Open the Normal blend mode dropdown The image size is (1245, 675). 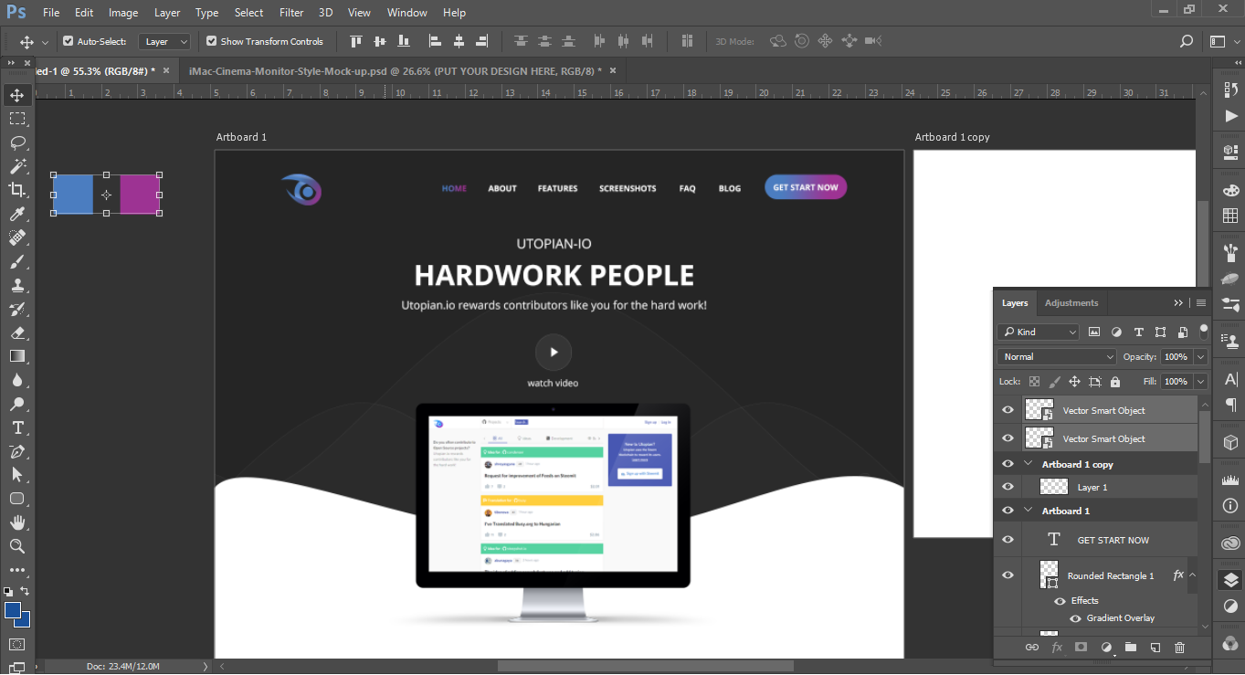[1057, 357]
